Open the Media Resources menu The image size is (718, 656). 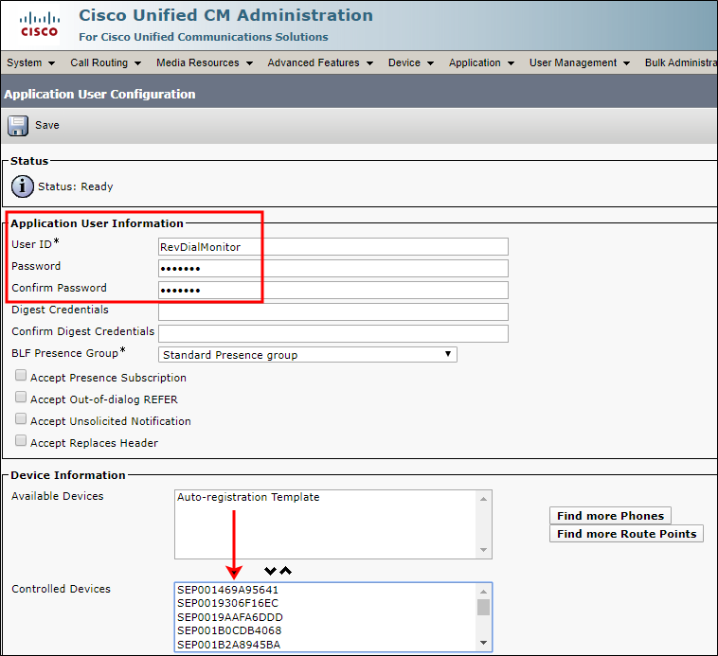[205, 62]
